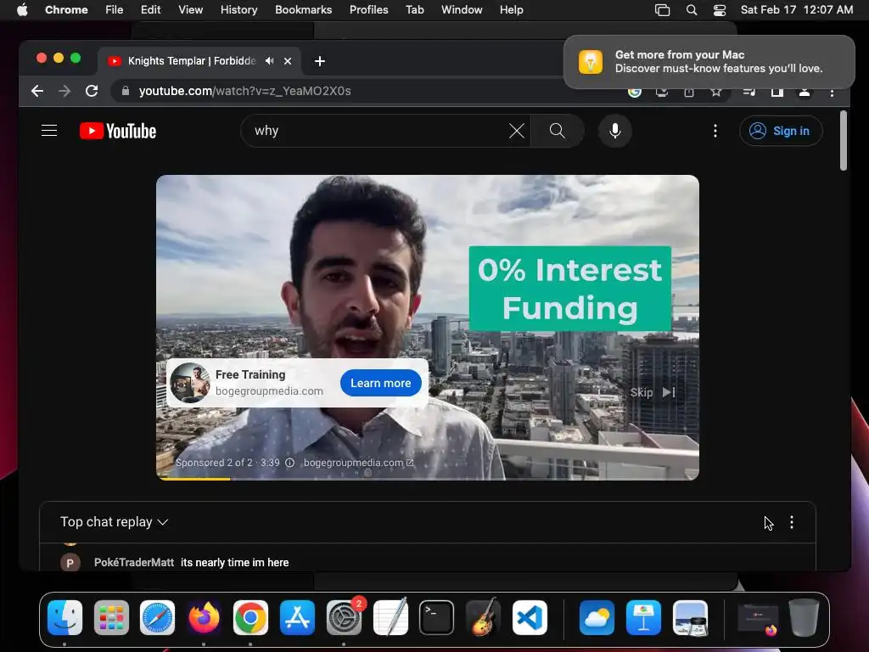Open the Apple menu
Image resolution: width=869 pixels, height=652 pixels.
click(x=22, y=9)
